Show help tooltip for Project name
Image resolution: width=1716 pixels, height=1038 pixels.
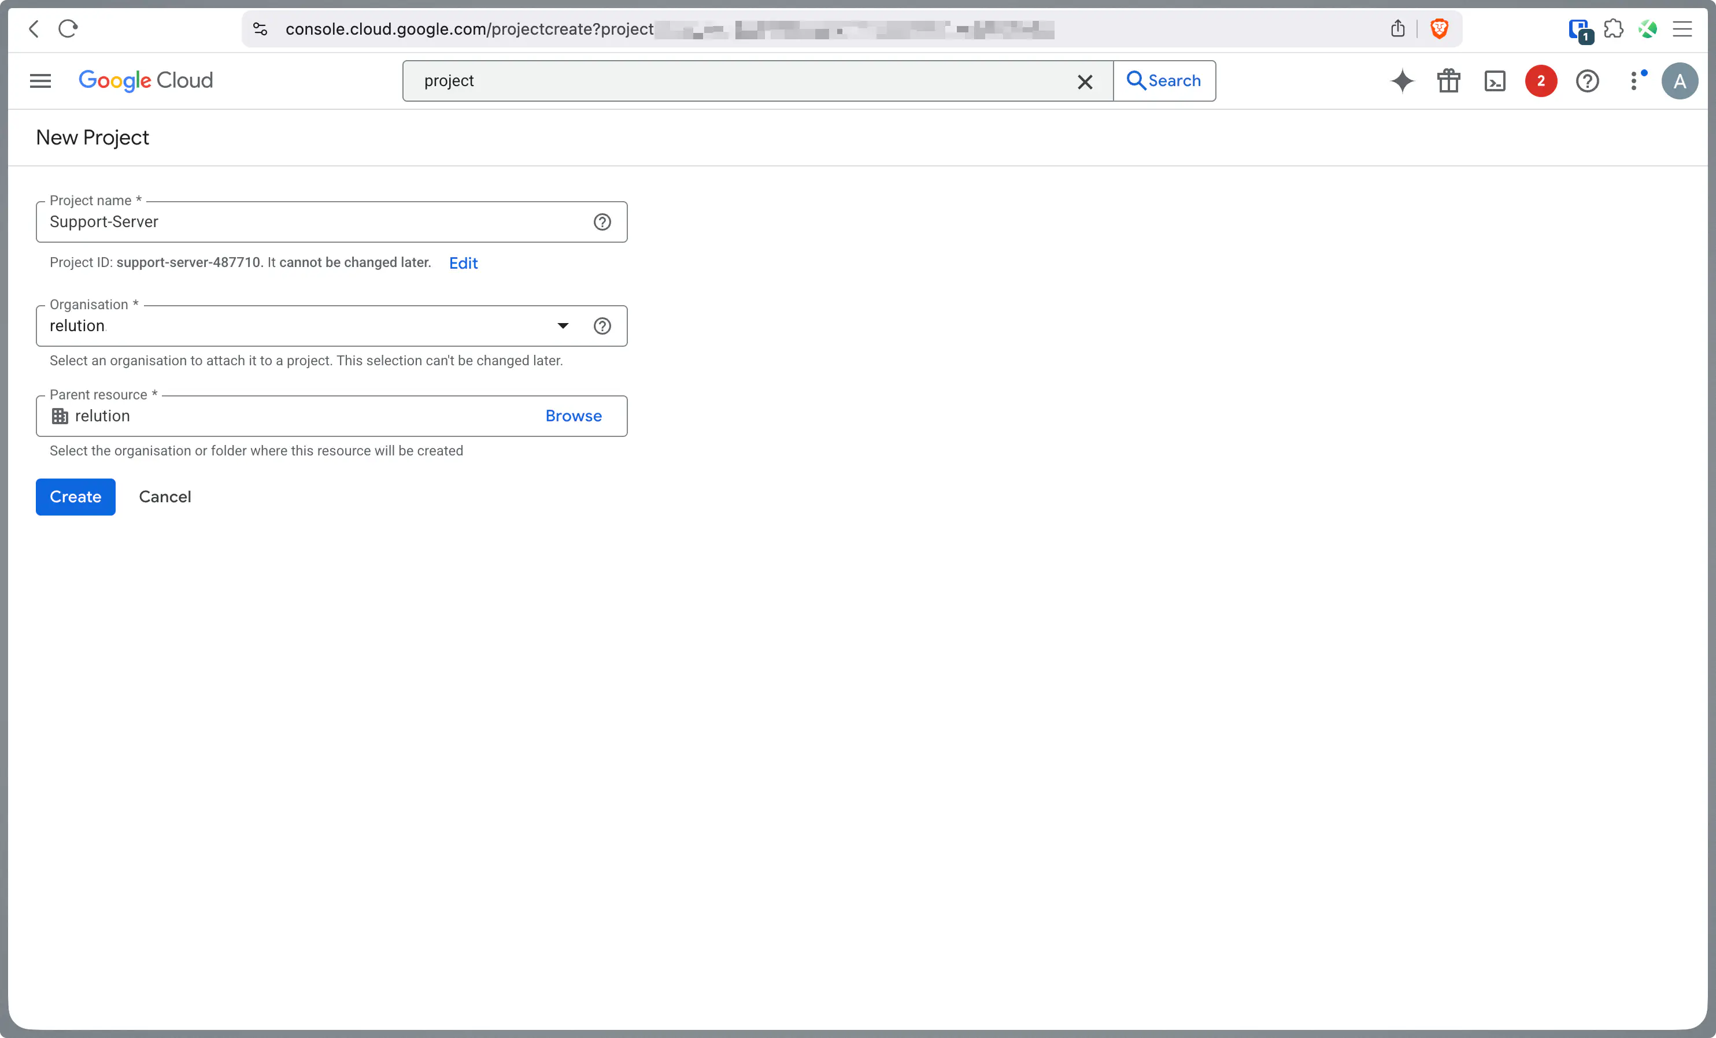602,222
